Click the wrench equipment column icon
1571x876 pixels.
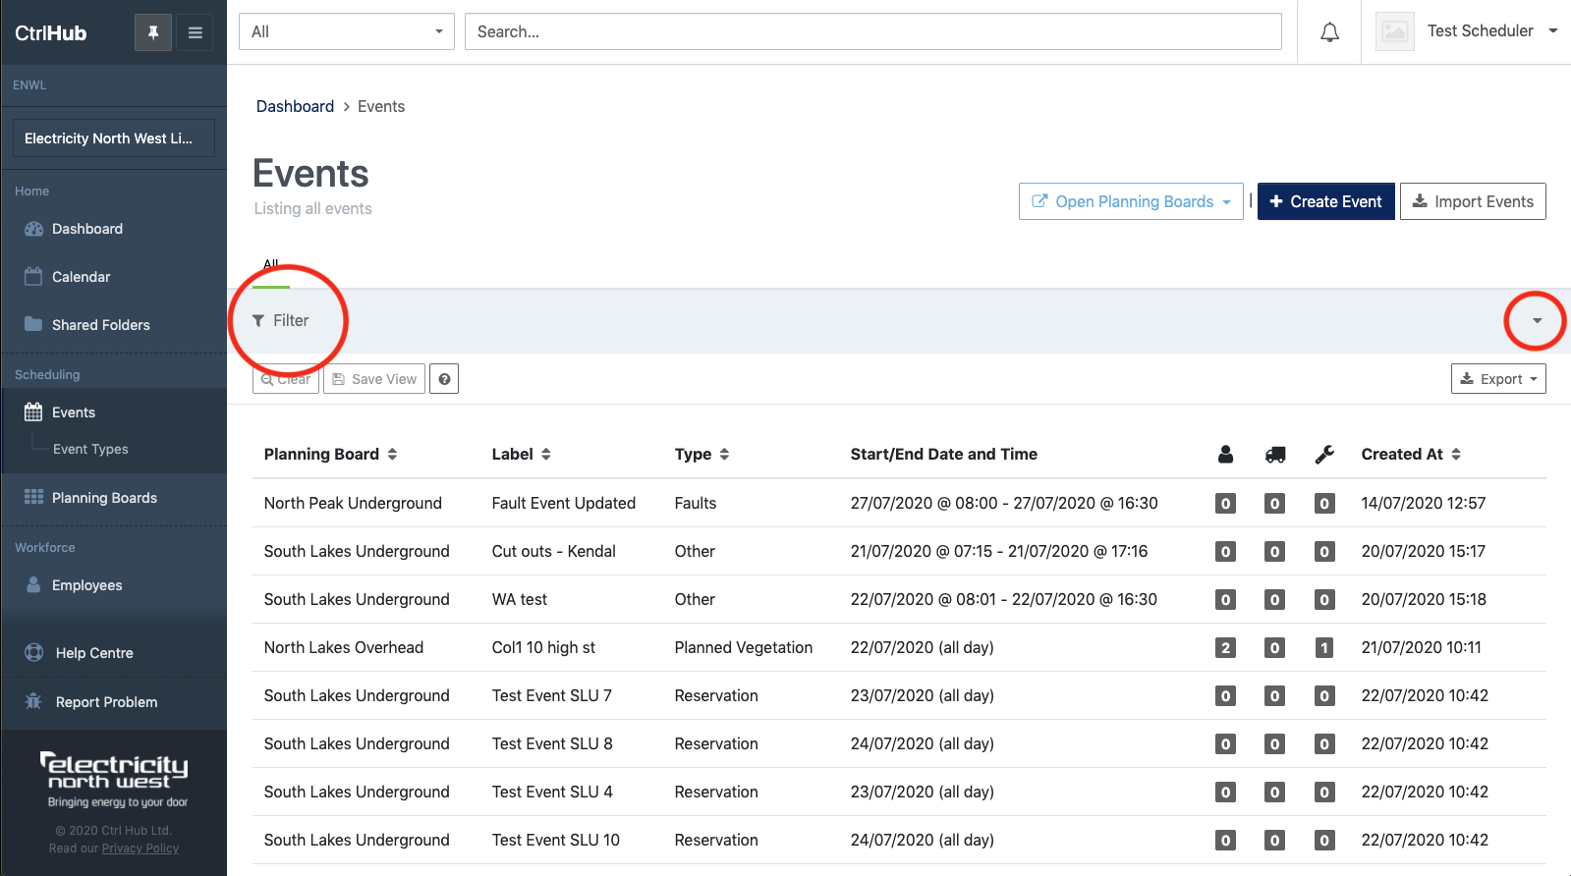[1324, 454]
